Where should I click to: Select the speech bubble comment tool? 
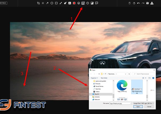pos(97,3)
